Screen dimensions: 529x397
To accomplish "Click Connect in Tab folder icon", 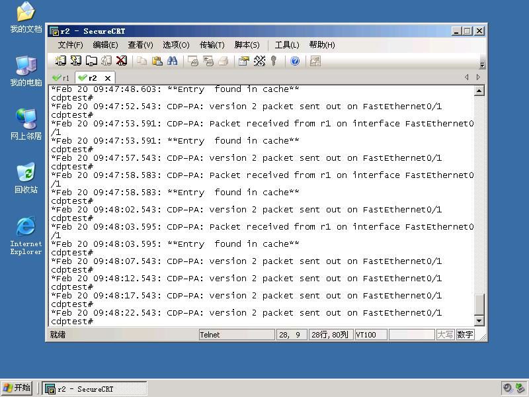I will tap(91, 61).
